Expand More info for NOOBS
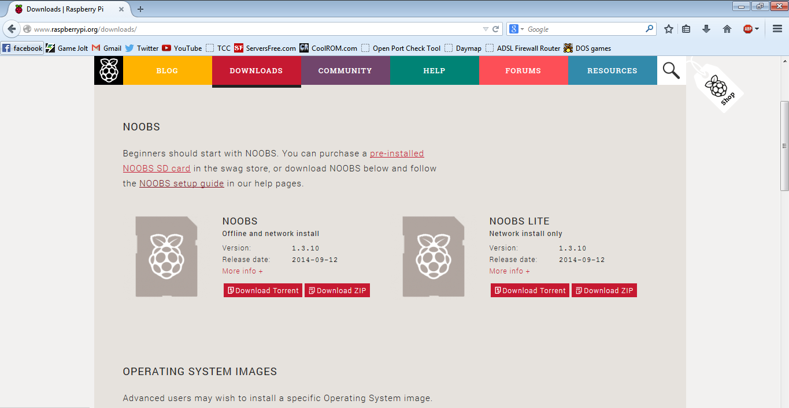789x408 pixels. [x=242, y=271]
